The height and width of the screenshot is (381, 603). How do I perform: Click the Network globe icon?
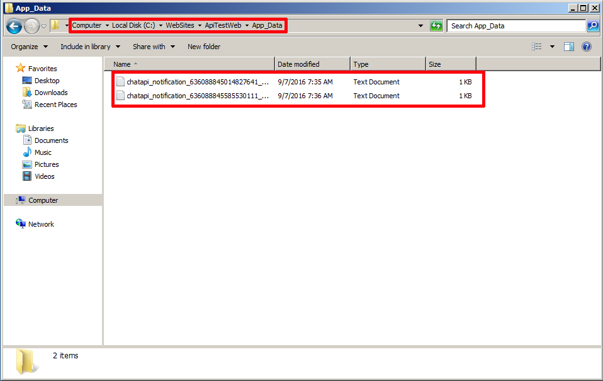pyautogui.click(x=20, y=224)
